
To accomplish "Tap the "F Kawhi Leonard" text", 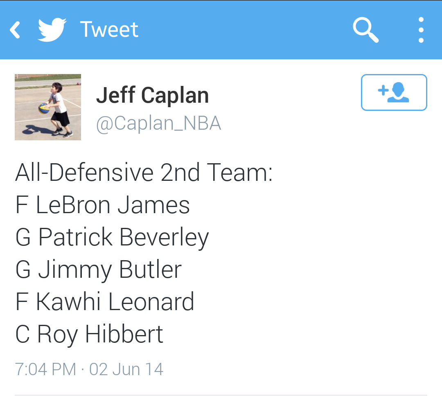I will tap(104, 302).
